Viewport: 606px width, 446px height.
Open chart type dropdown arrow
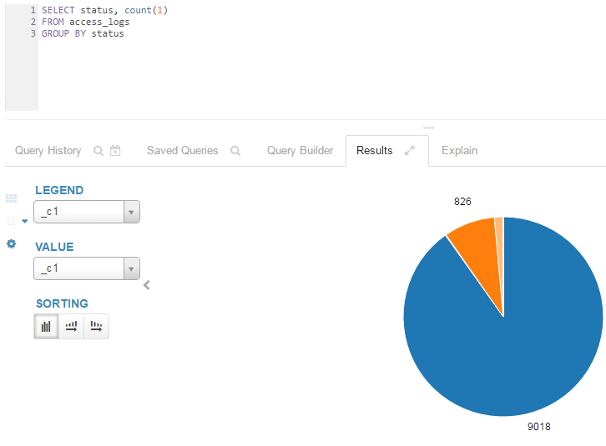pos(25,221)
